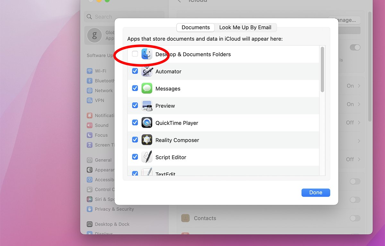Click the Messages app icon
385x246 pixels.
pyautogui.click(x=147, y=88)
